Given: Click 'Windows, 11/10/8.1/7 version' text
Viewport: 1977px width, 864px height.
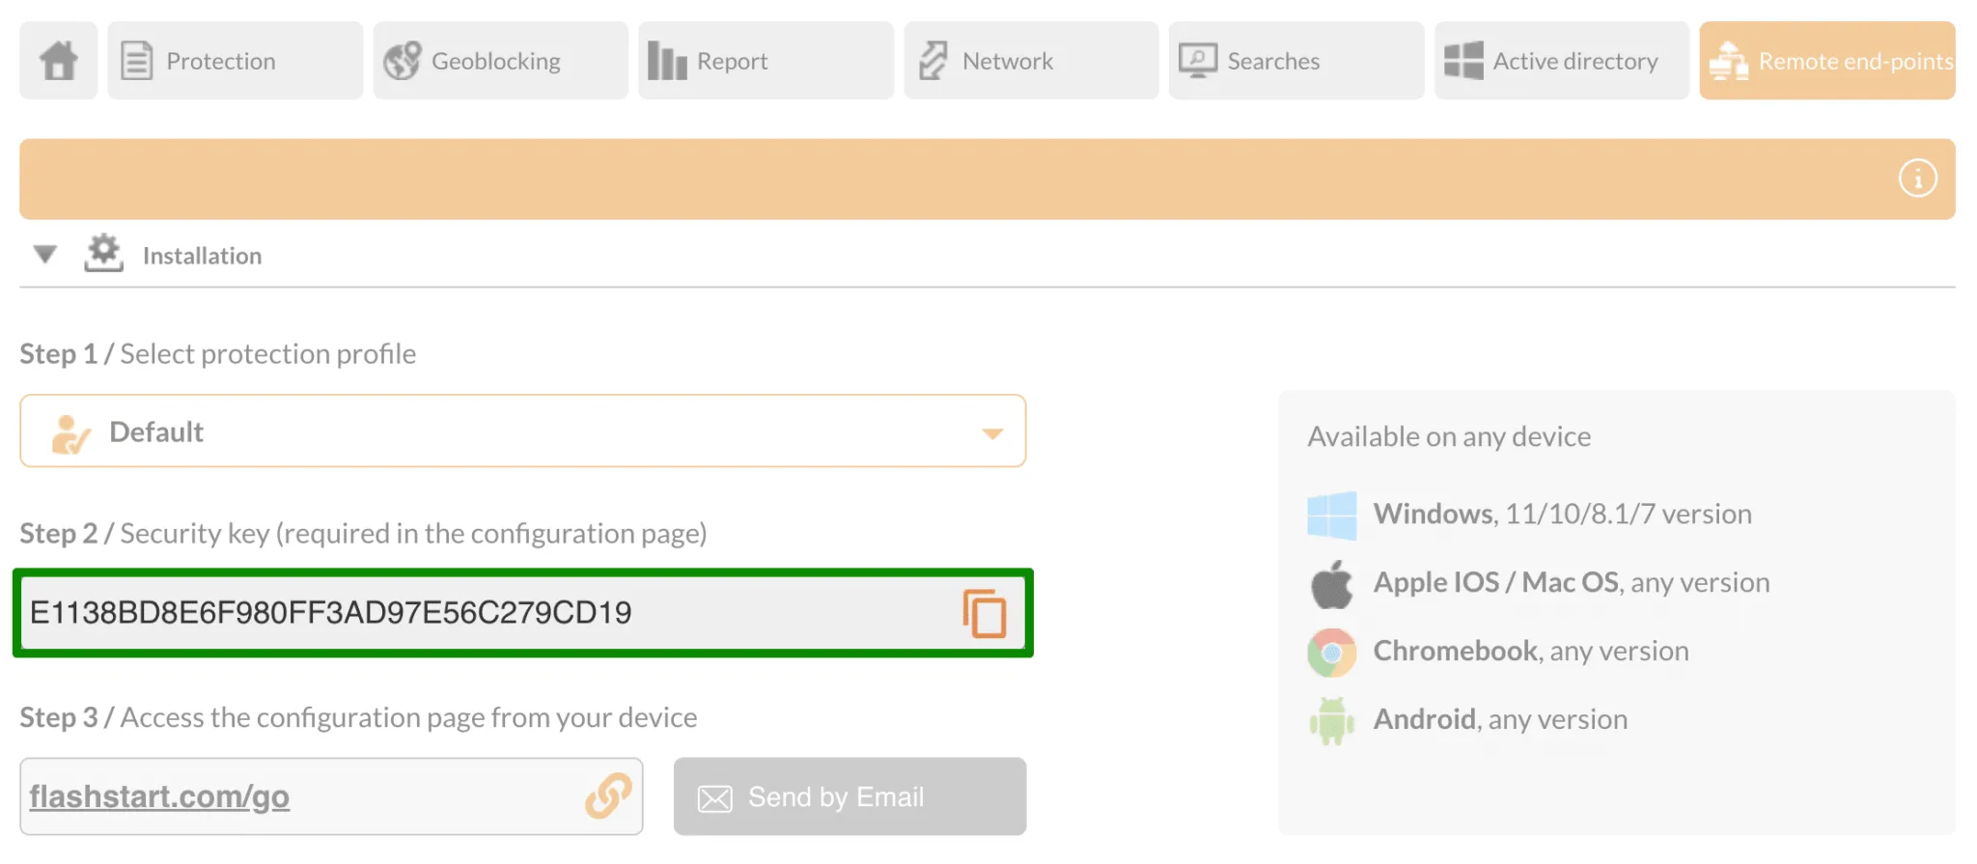Looking at the screenshot, I should [1562, 515].
